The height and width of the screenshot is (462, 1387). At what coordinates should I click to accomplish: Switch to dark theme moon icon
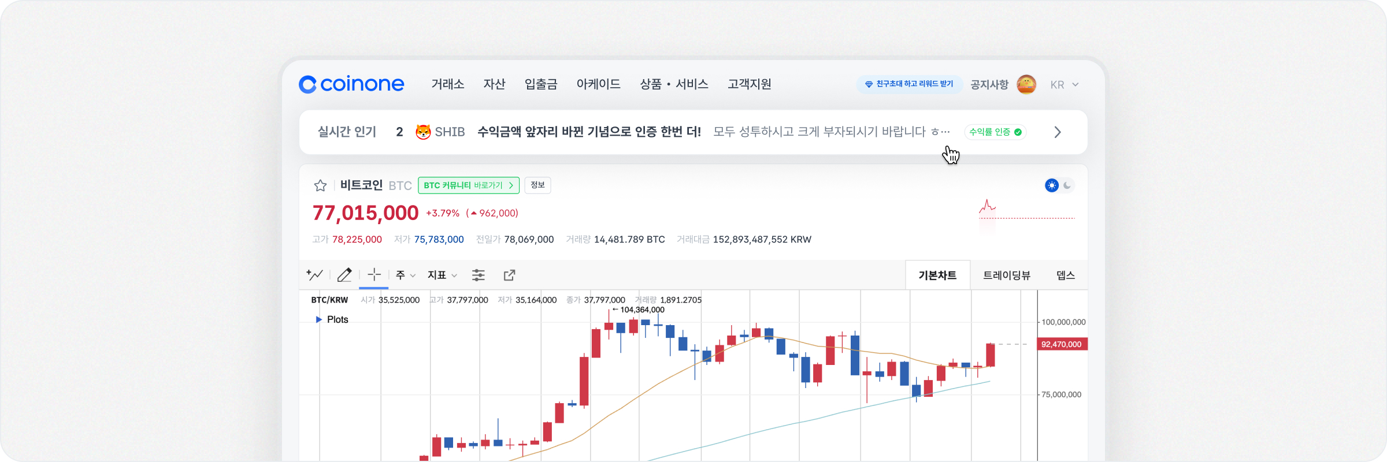(1067, 185)
